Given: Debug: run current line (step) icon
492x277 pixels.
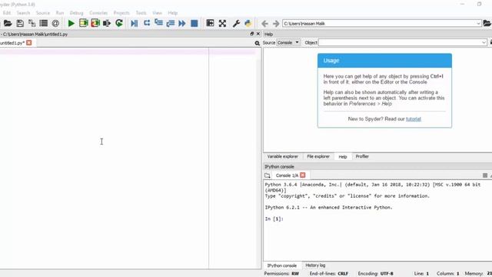Looking at the screenshot, I should 147,23.
